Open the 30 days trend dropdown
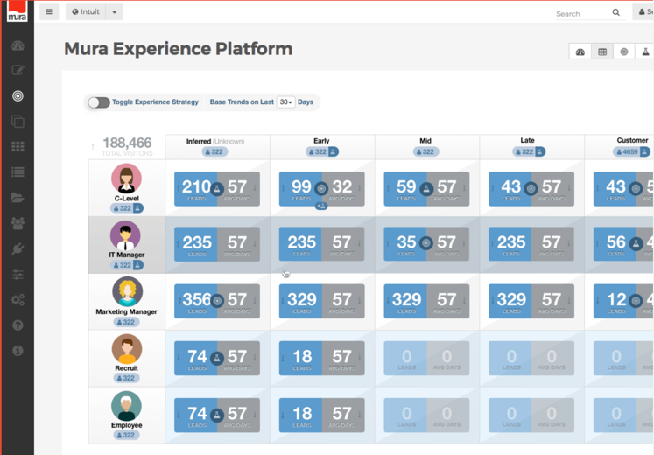 [x=285, y=102]
